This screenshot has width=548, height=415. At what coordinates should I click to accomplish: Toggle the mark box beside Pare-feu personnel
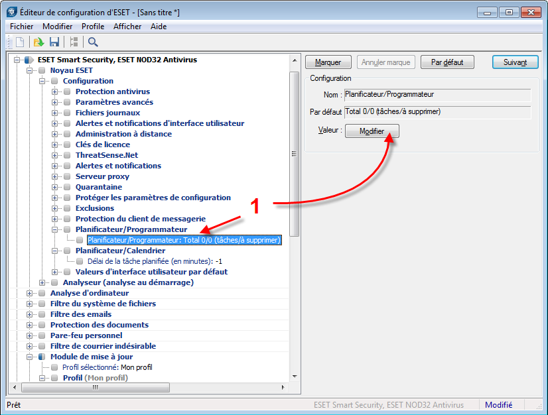click(42, 335)
